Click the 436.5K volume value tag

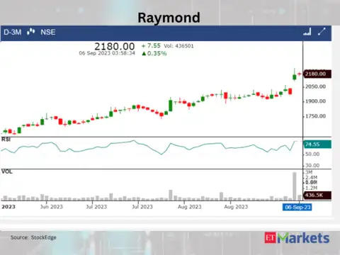coord(317,195)
